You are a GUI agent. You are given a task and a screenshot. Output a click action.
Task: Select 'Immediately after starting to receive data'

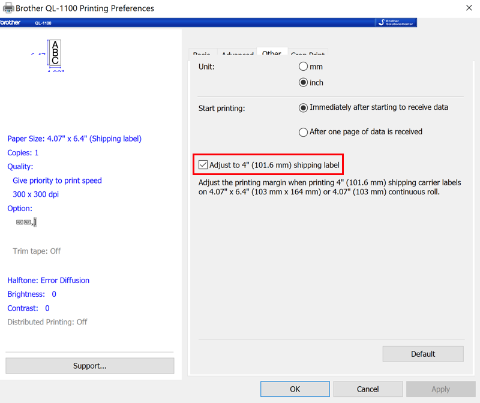[304, 107]
